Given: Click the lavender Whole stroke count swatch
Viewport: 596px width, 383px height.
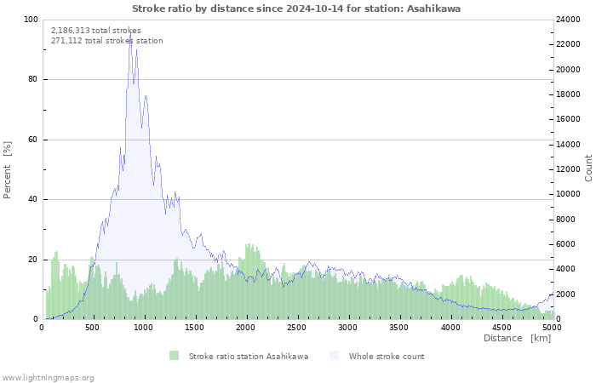Looking at the screenshot, I should coord(334,356).
